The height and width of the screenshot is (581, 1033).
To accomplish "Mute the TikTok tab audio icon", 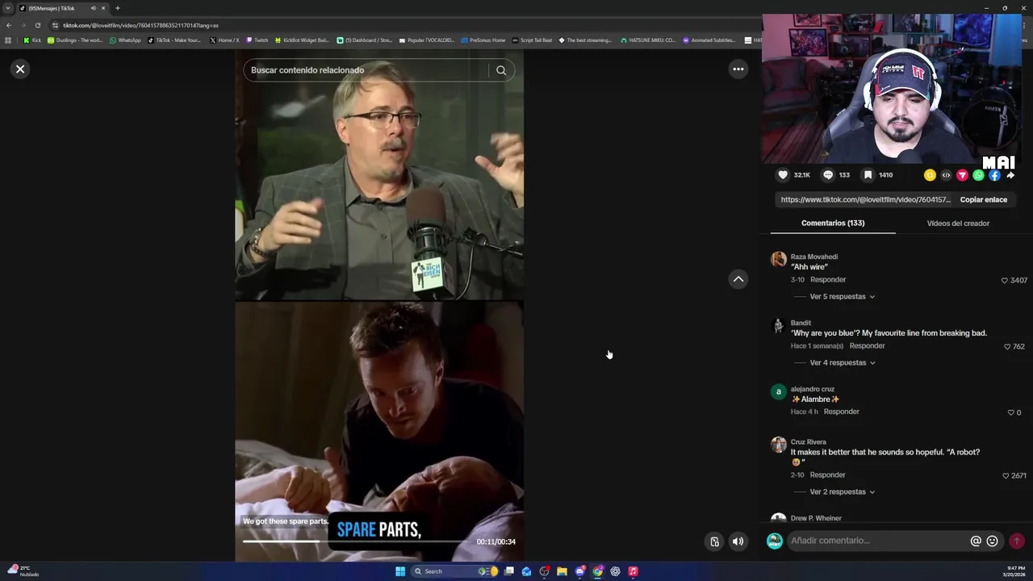I will pyautogui.click(x=93, y=8).
